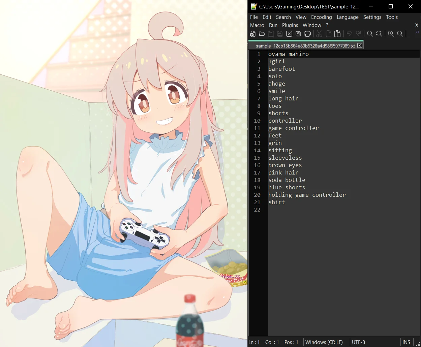Expand hidden toolbar items via chevron
The height and width of the screenshot is (347, 421).
(417, 32)
